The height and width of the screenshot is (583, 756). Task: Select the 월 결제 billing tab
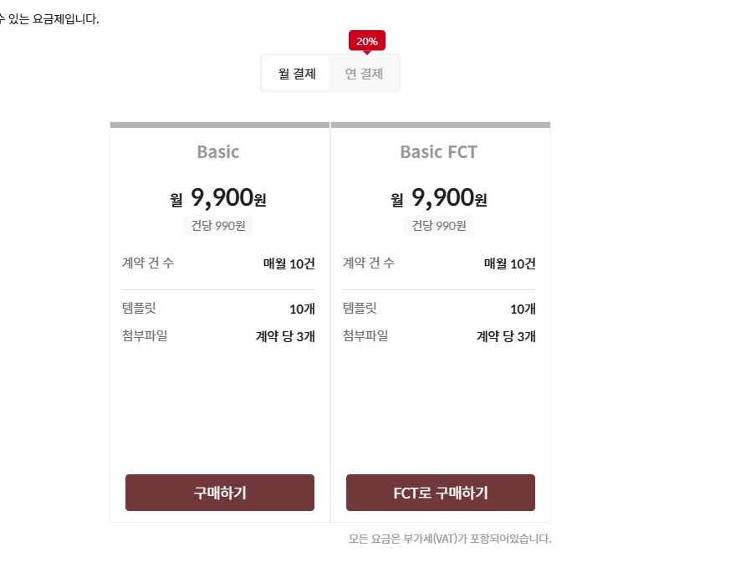coord(297,73)
